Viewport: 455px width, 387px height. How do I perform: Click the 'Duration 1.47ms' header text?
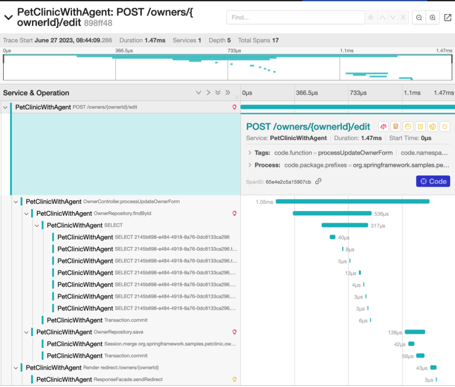tap(143, 40)
